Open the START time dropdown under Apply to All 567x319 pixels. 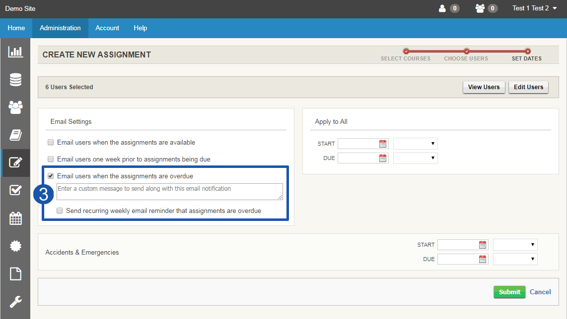click(415, 143)
